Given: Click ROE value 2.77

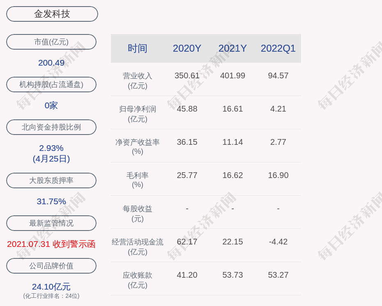Looking at the screenshot, I should click(x=278, y=142).
